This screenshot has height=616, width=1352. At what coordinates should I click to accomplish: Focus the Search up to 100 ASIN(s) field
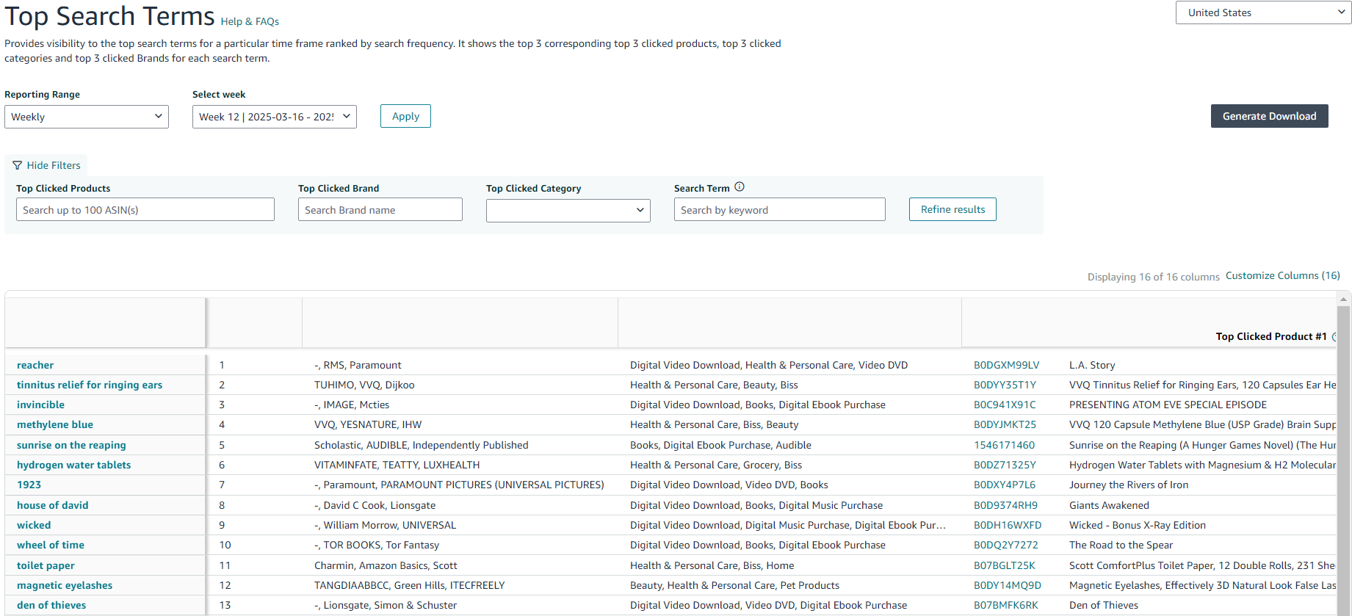pyautogui.click(x=145, y=210)
